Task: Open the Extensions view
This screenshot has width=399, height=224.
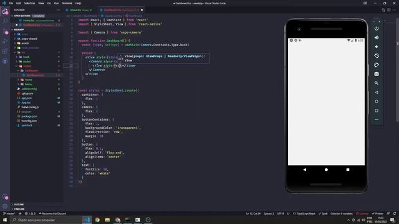Action: tap(5, 51)
